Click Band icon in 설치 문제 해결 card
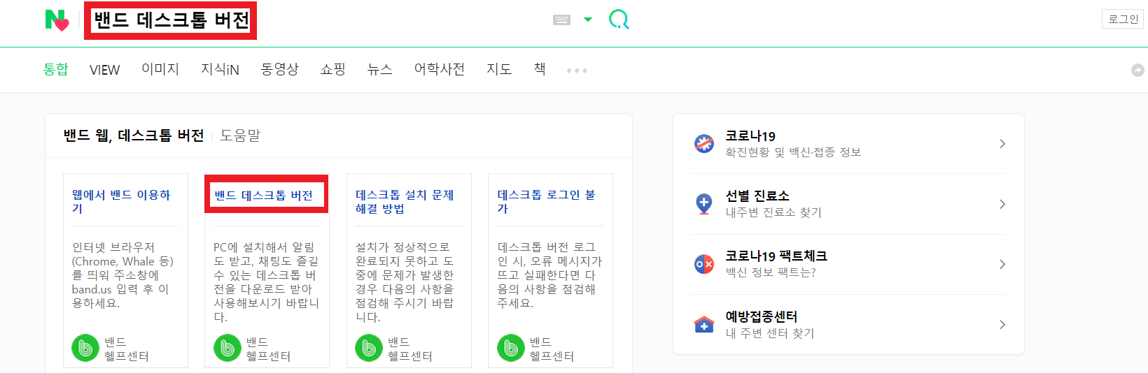This screenshot has width=1148, height=373. click(369, 348)
